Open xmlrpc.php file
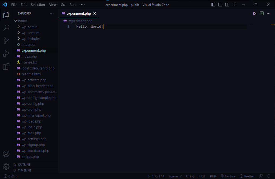Viewport: 275px width, 179px height. 35,157
